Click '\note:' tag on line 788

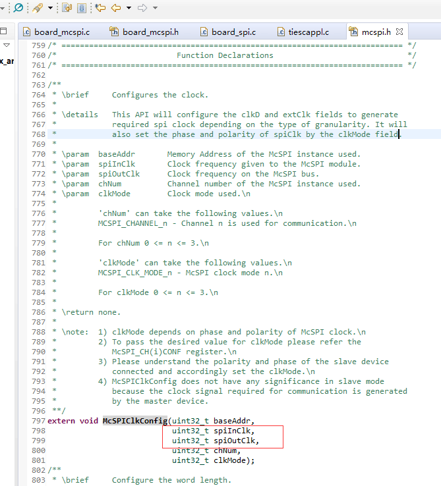point(75,332)
